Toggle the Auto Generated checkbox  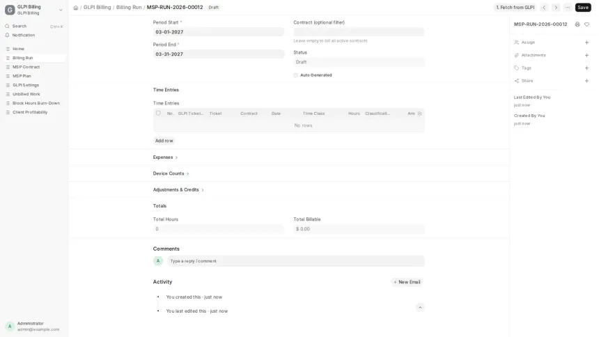[296, 75]
